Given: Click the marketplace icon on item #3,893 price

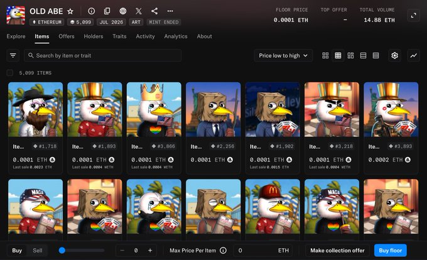Looking at the screenshot, I should 408,160.
